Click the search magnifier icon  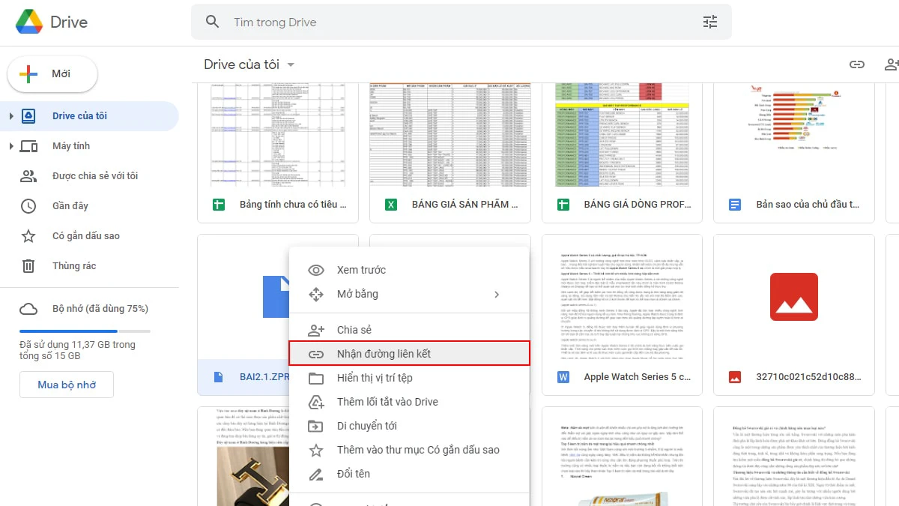[213, 22]
